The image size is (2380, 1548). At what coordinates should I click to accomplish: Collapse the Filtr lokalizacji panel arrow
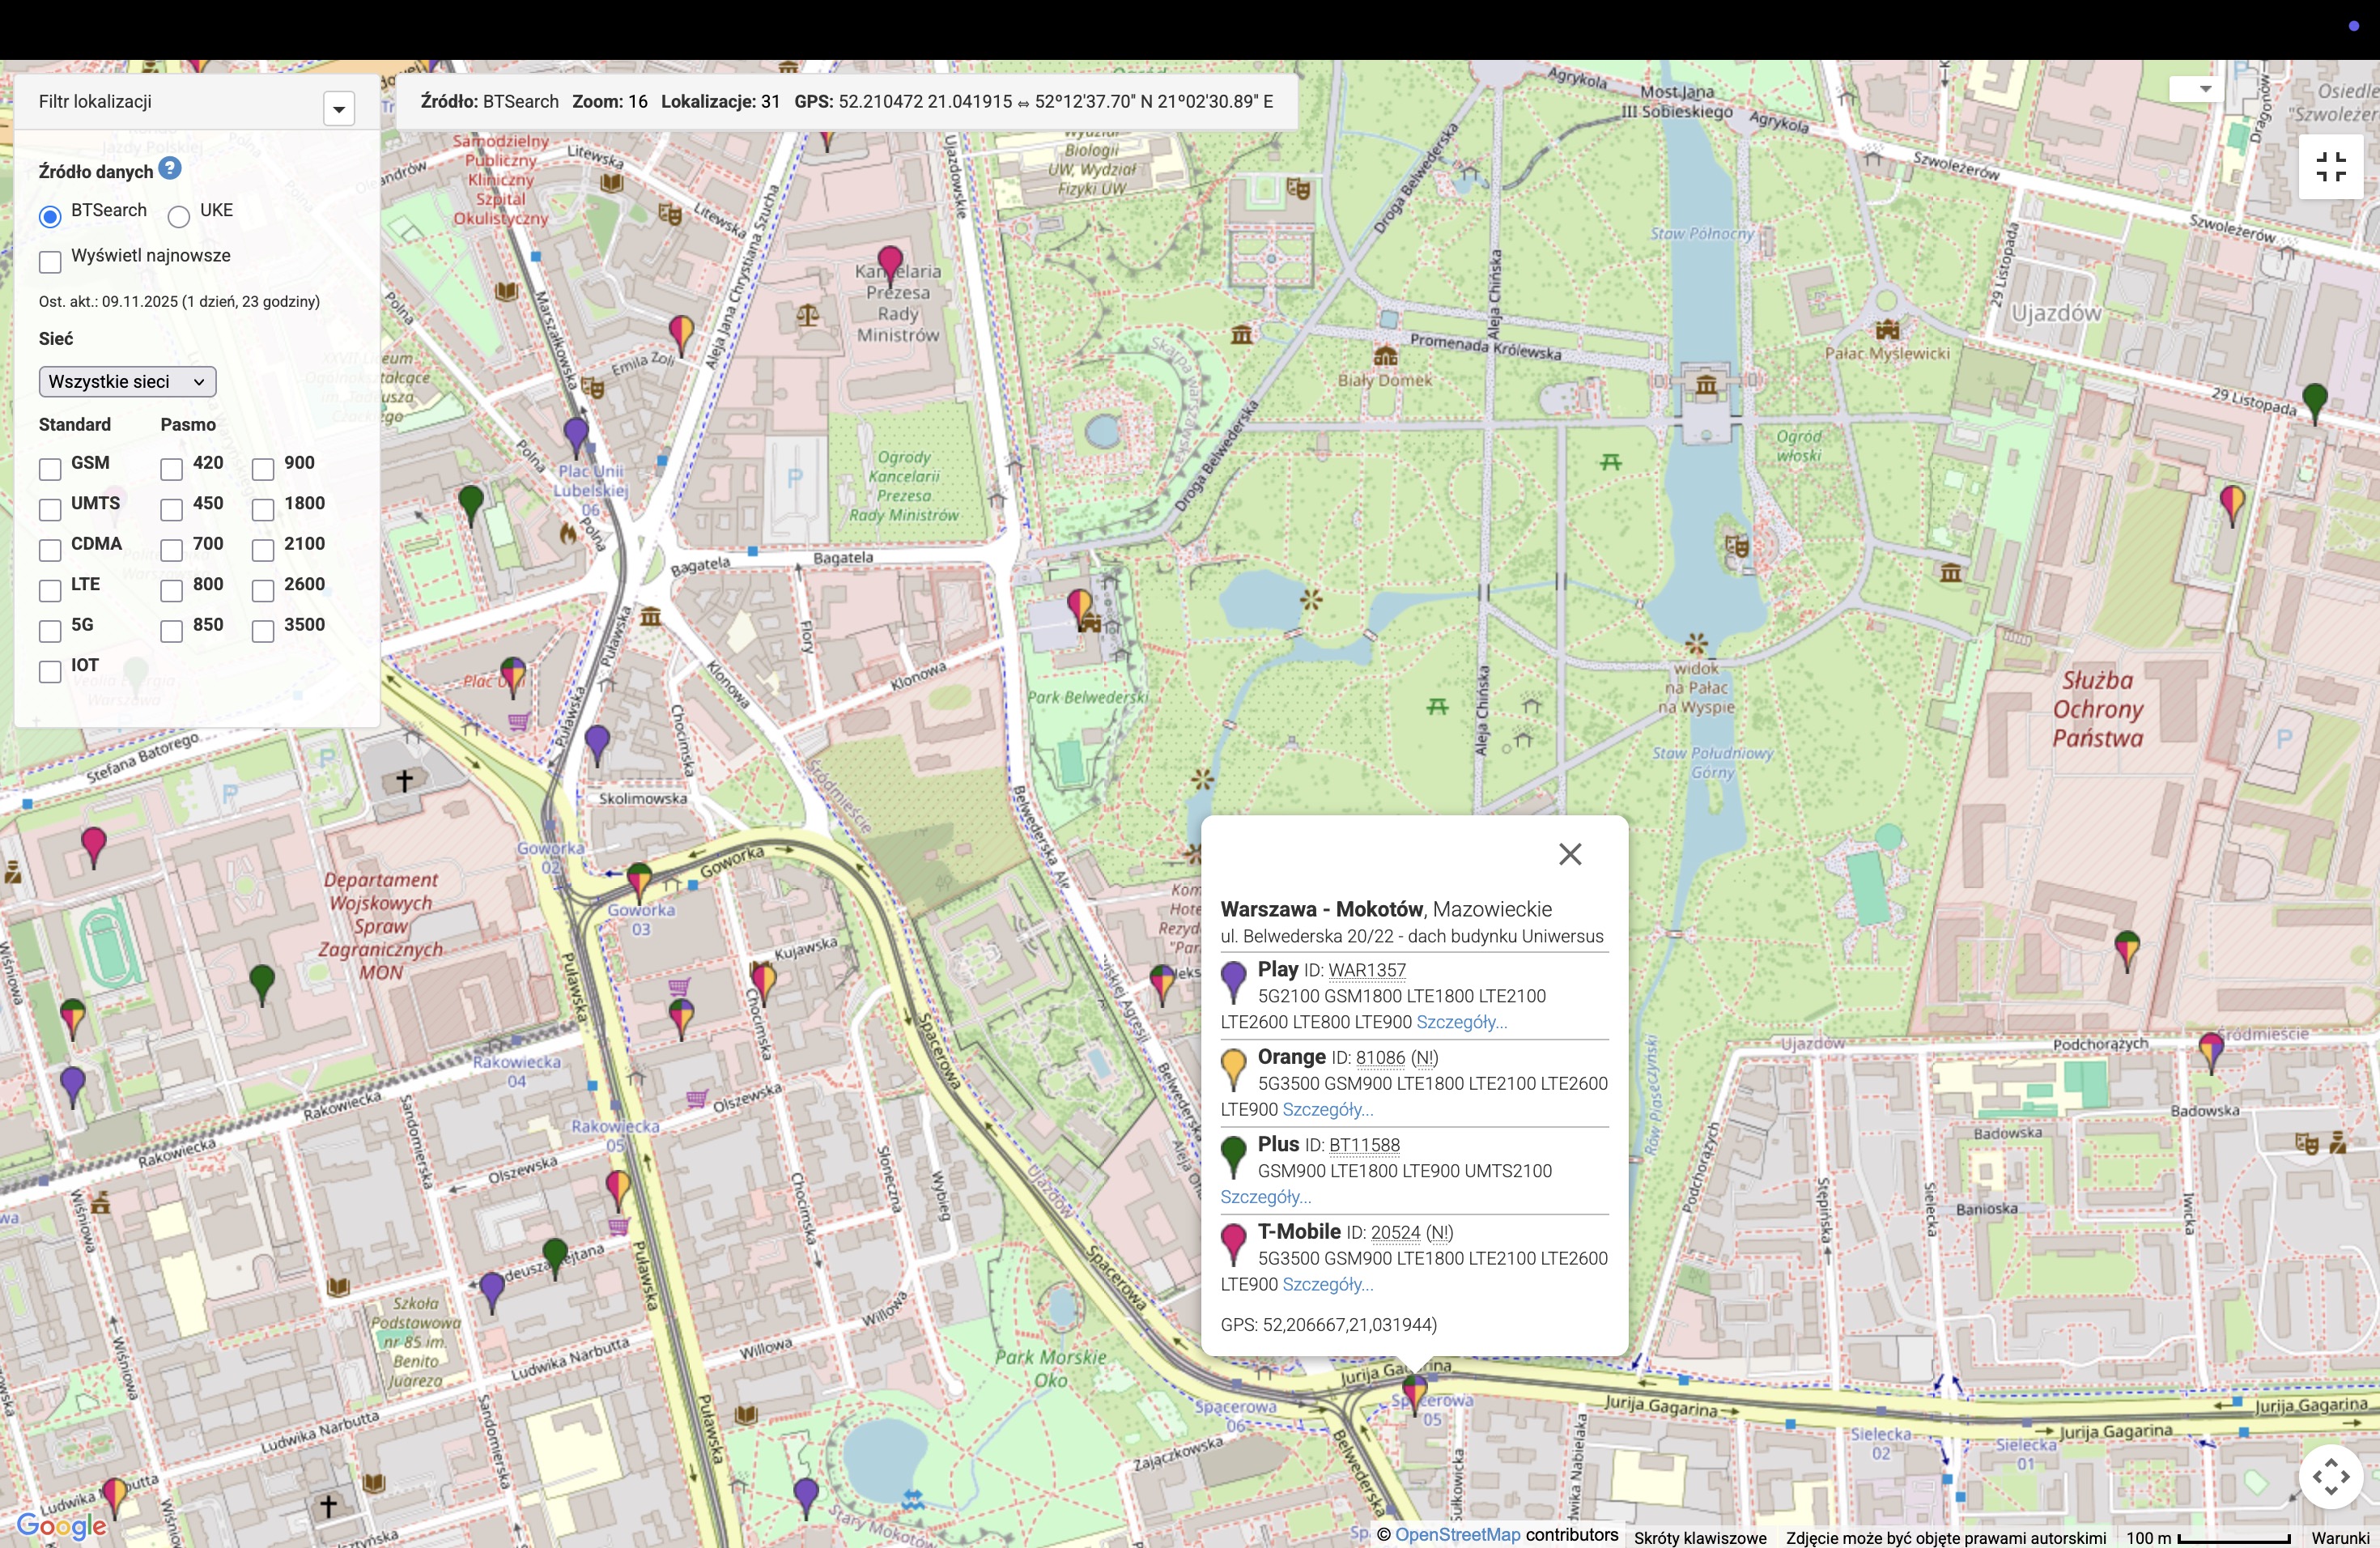(339, 108)
